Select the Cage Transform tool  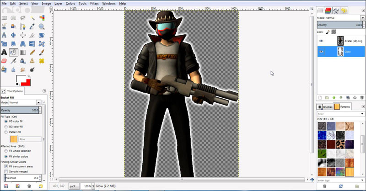[x=42, y=43]
